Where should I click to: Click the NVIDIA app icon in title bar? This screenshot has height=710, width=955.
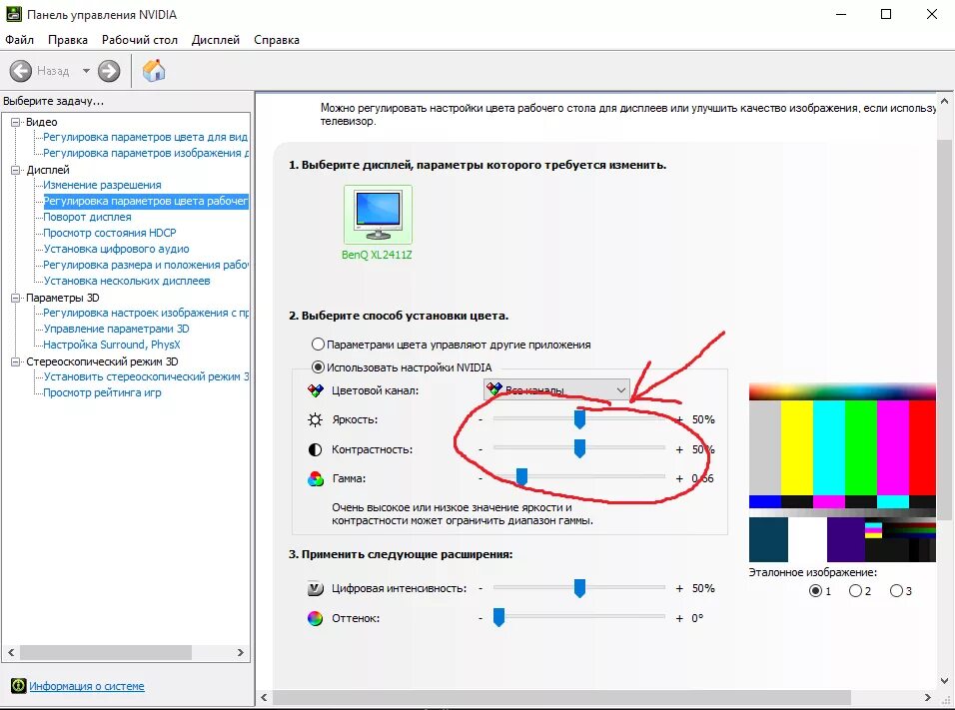(13, 14)
